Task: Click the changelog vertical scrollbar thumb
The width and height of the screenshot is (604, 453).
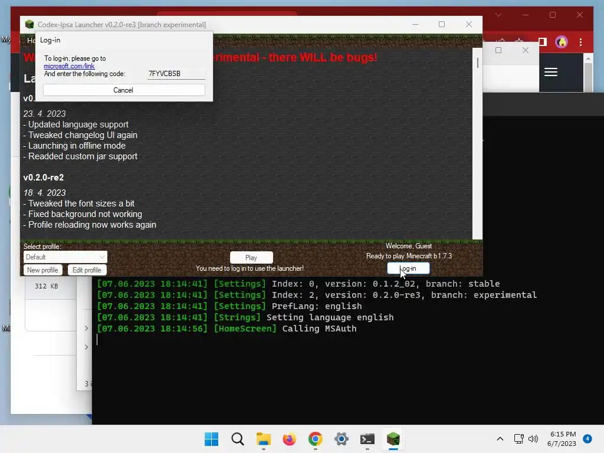Action: pyautogui.click(x=478, y=63)
